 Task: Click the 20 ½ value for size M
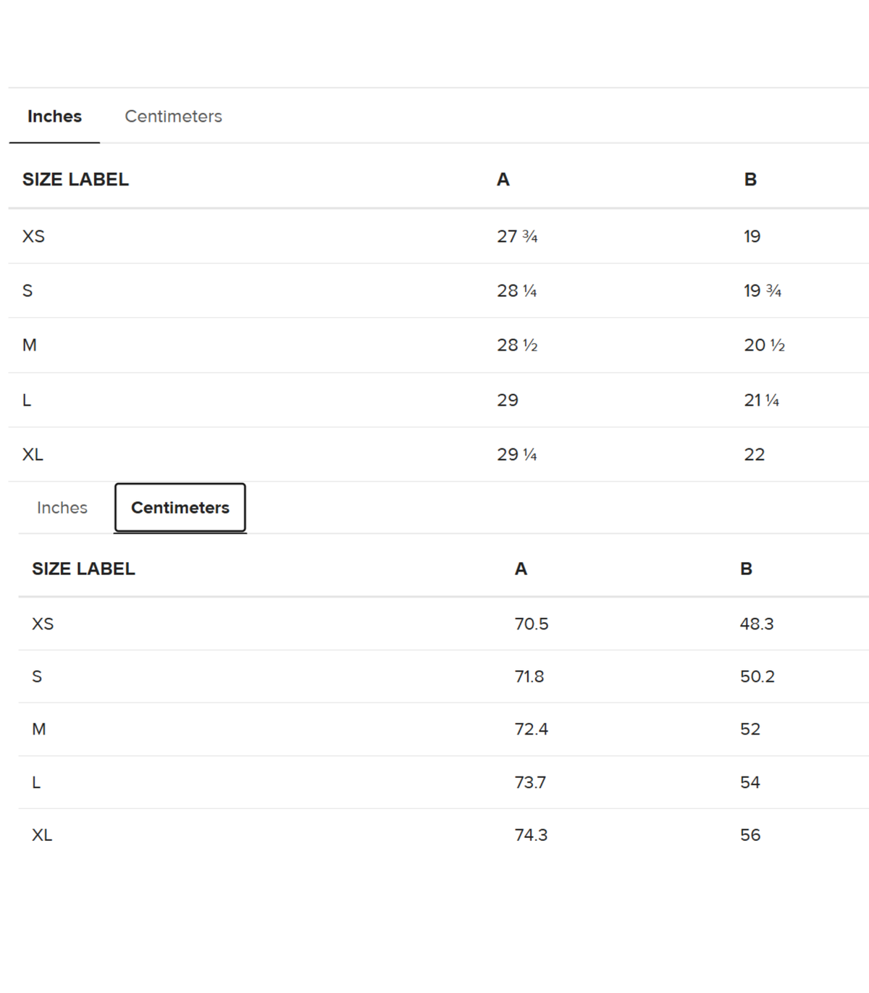coord(764,345)
